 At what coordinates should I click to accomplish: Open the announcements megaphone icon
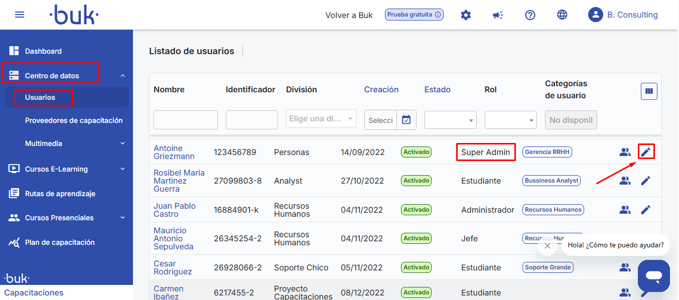tap(498, 15)
